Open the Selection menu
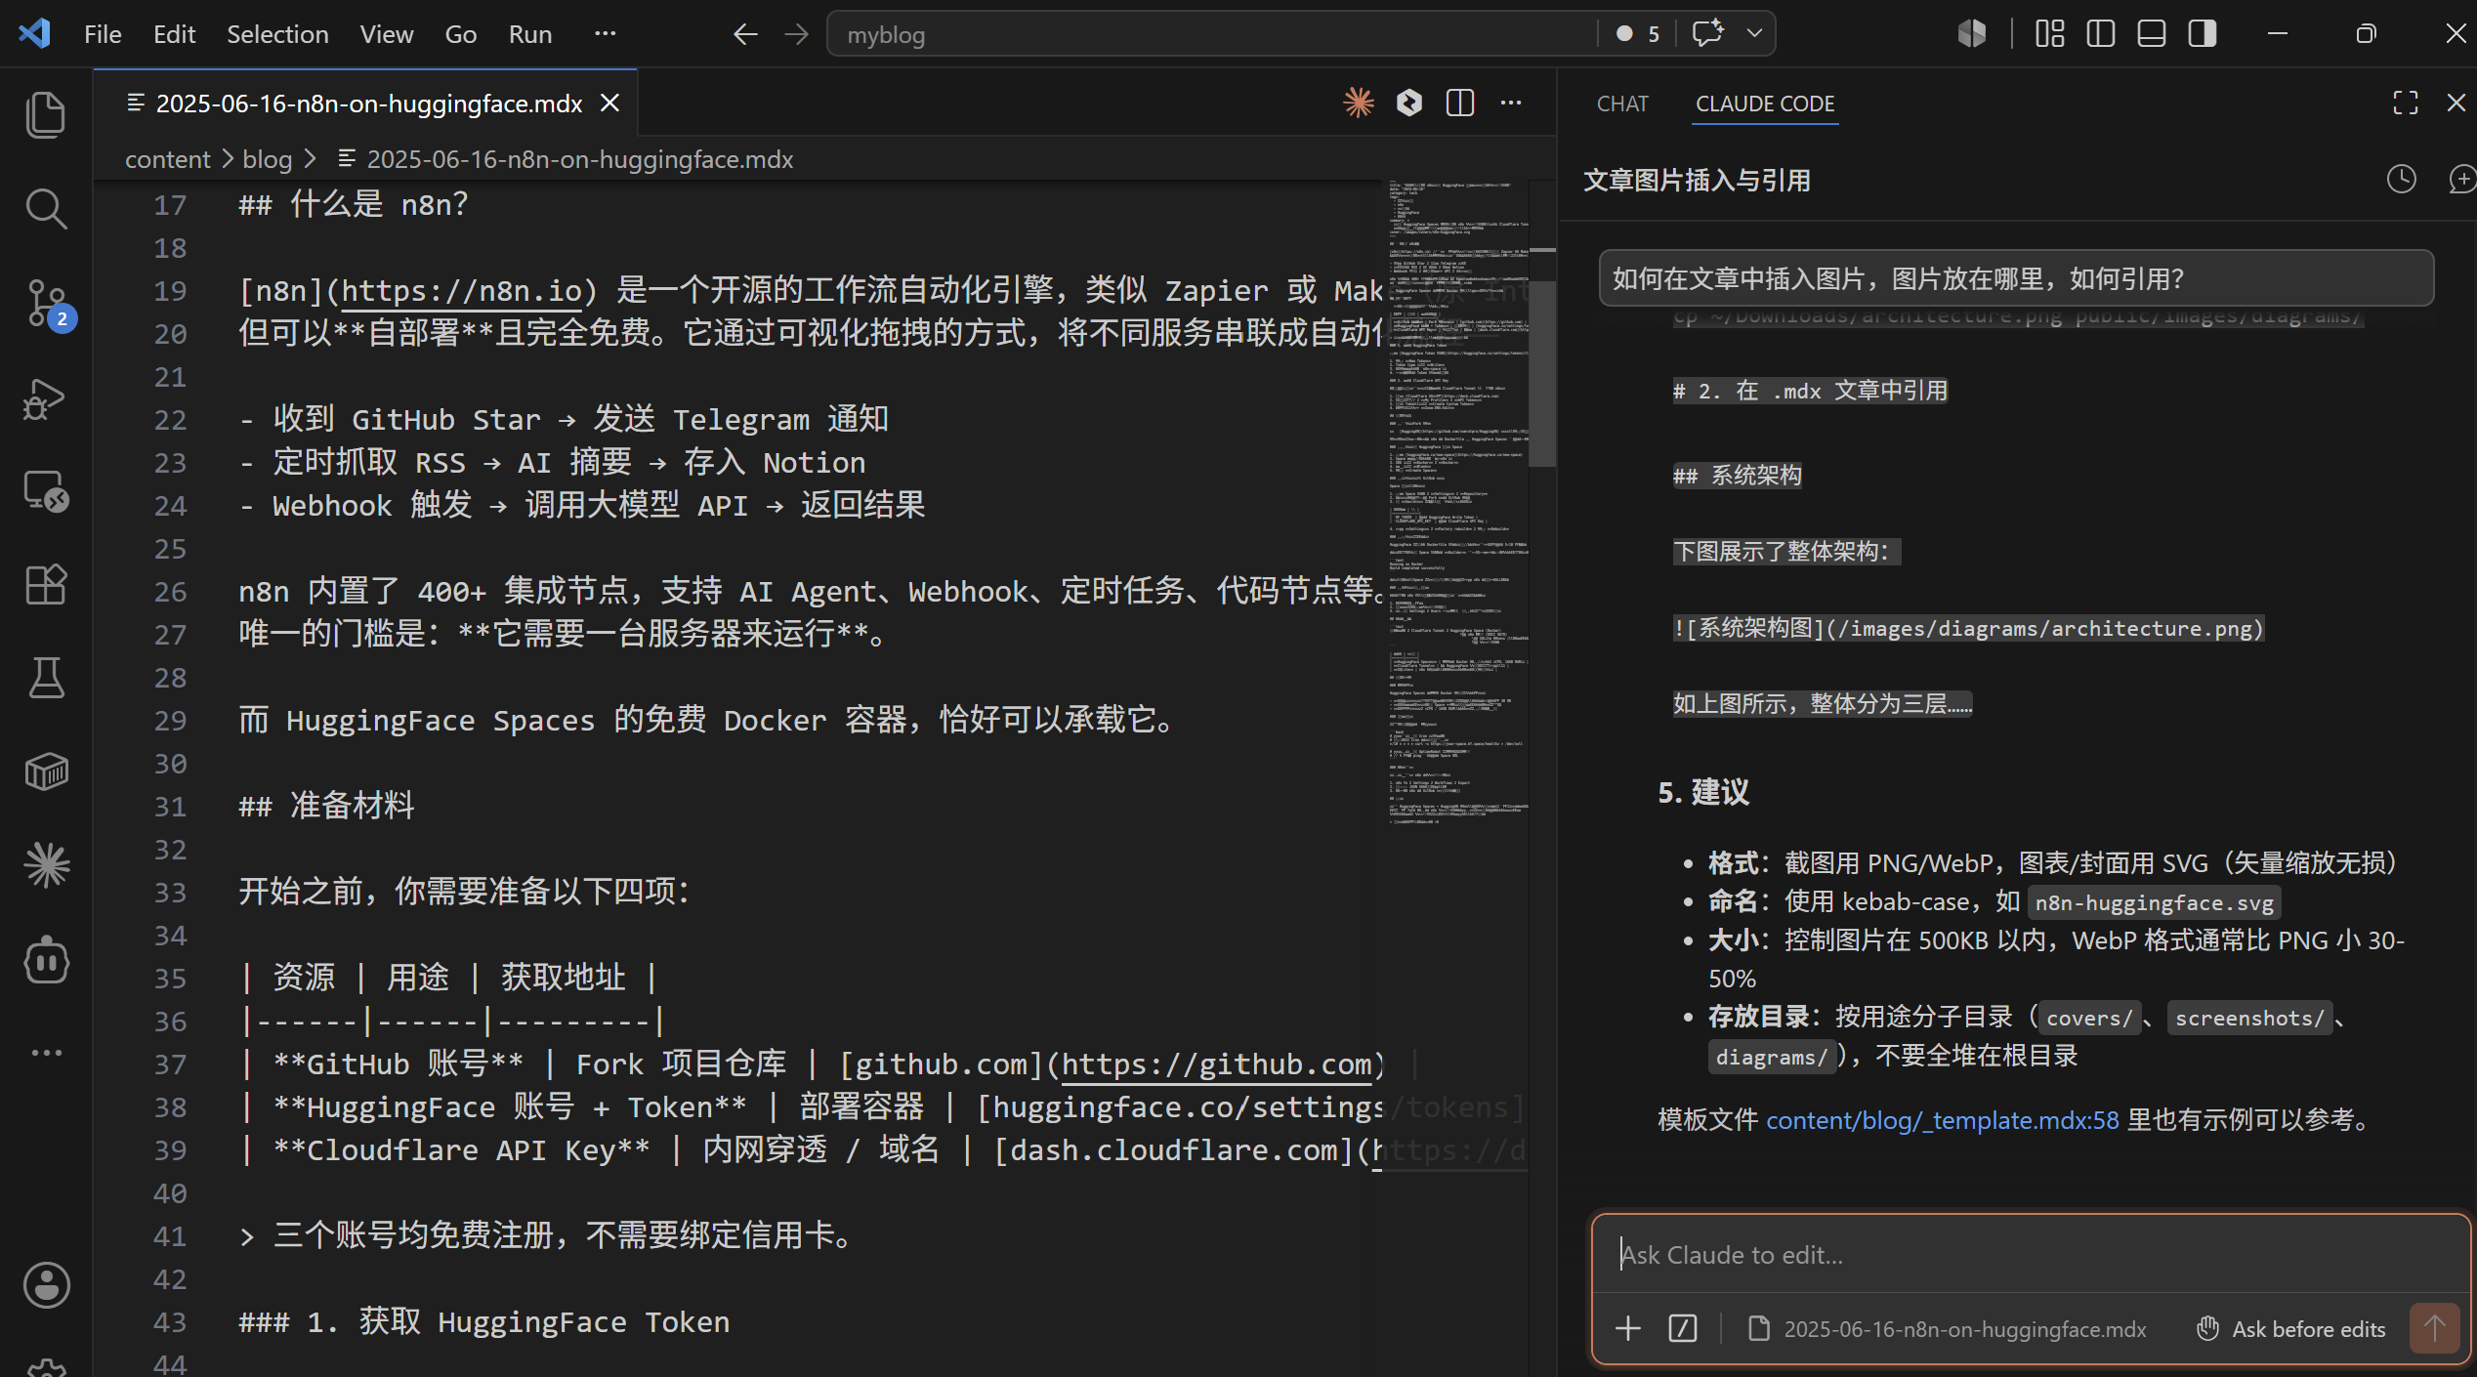This screenshot has width=2477, height=1377. (x=277, y=34)
